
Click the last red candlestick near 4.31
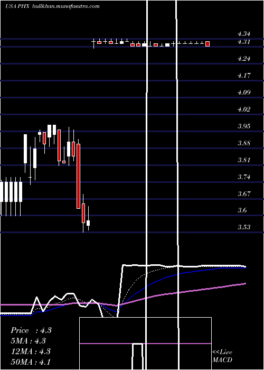point(208,44)
